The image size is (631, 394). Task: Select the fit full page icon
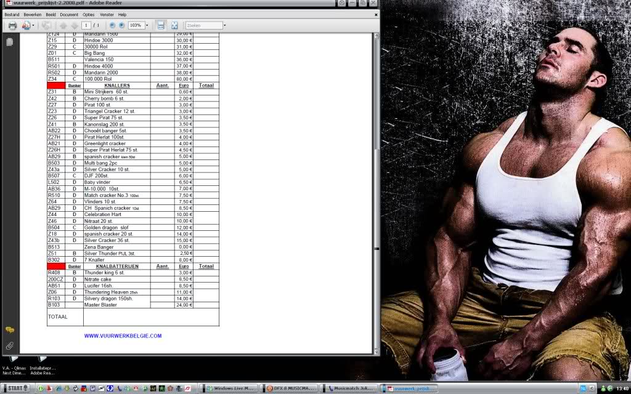(174, 25)
